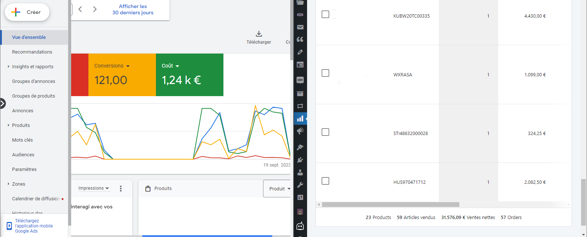Open Groupes de produits page
Screen dimensions: 587x237
point(33,96)
